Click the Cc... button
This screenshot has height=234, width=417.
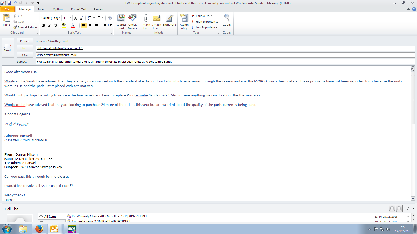[x=25, y=55]
